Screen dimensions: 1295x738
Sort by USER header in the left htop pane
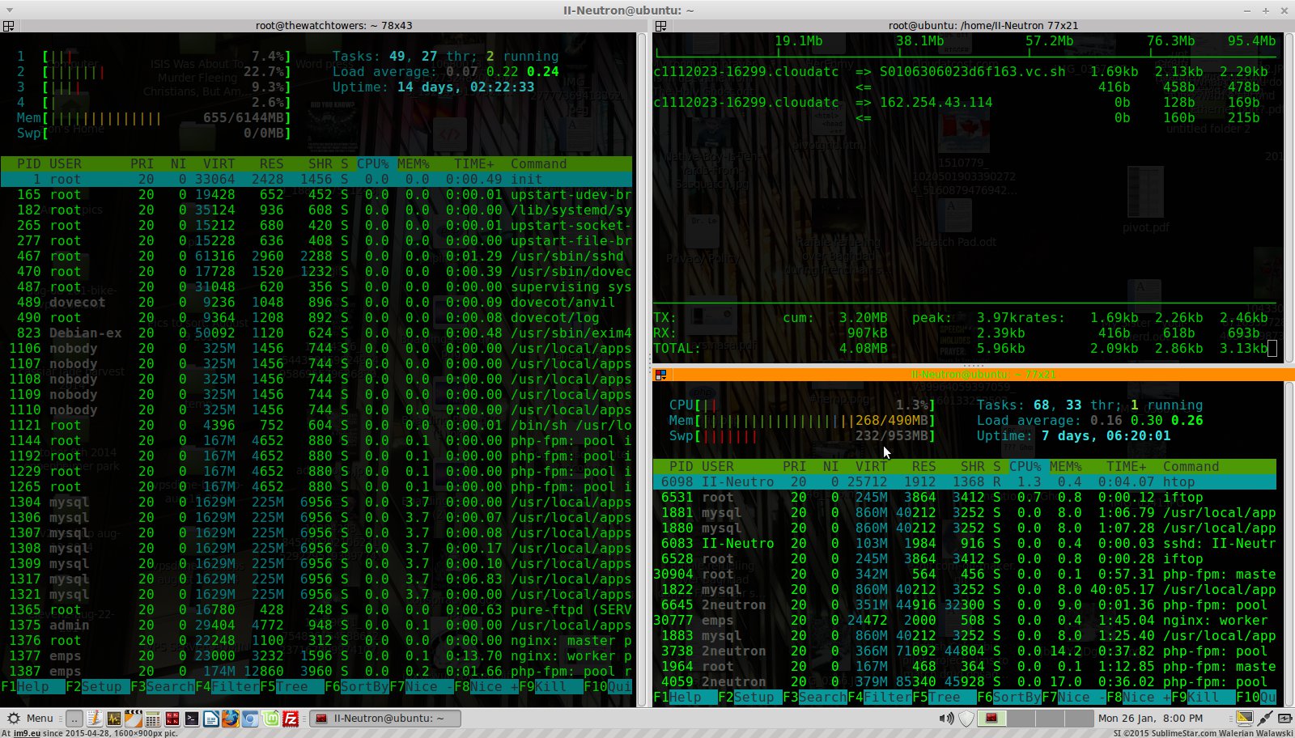65,163
